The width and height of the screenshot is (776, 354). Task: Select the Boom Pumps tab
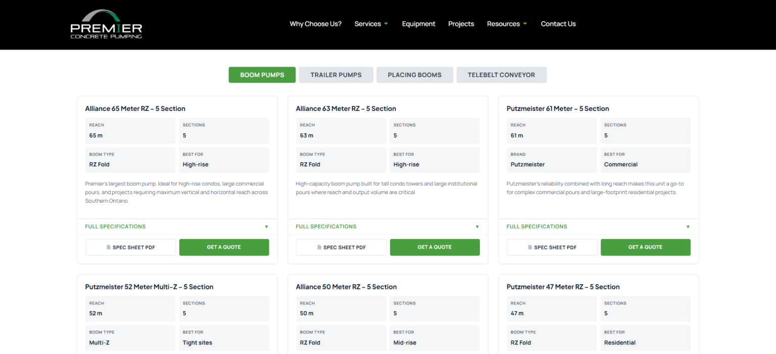262,75
